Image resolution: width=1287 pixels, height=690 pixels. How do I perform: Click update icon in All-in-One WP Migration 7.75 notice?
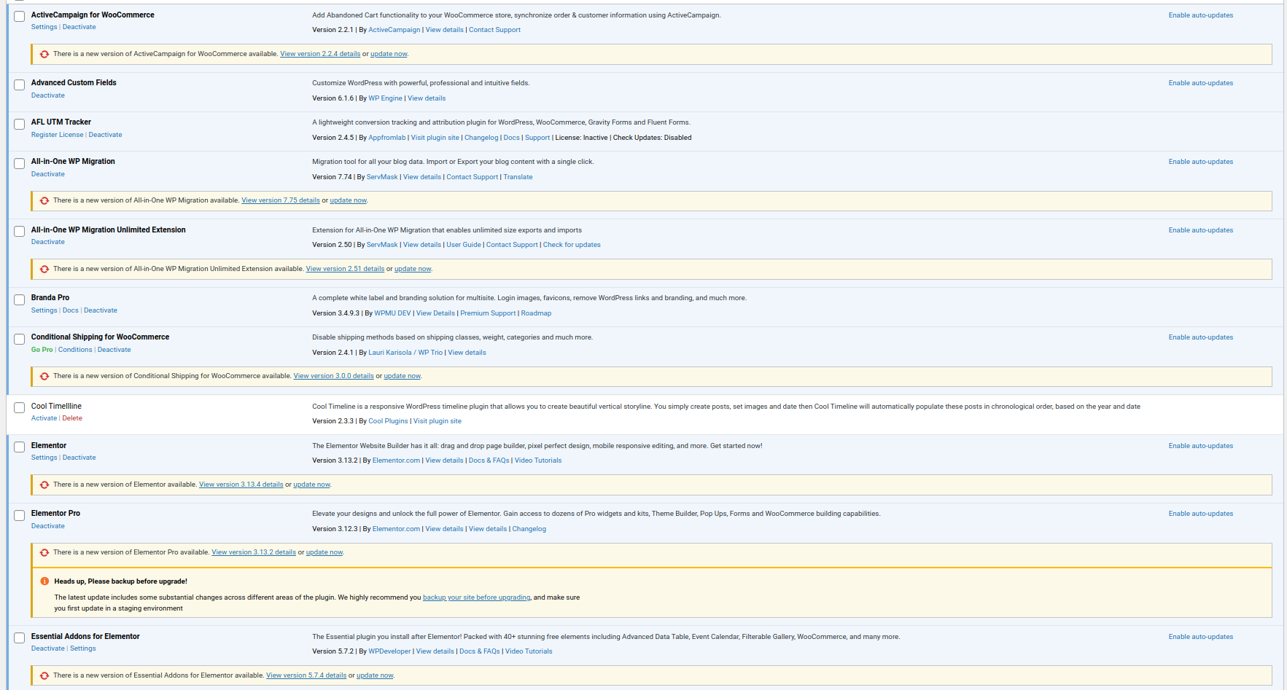pyautogui.click(x=44, y=200)
